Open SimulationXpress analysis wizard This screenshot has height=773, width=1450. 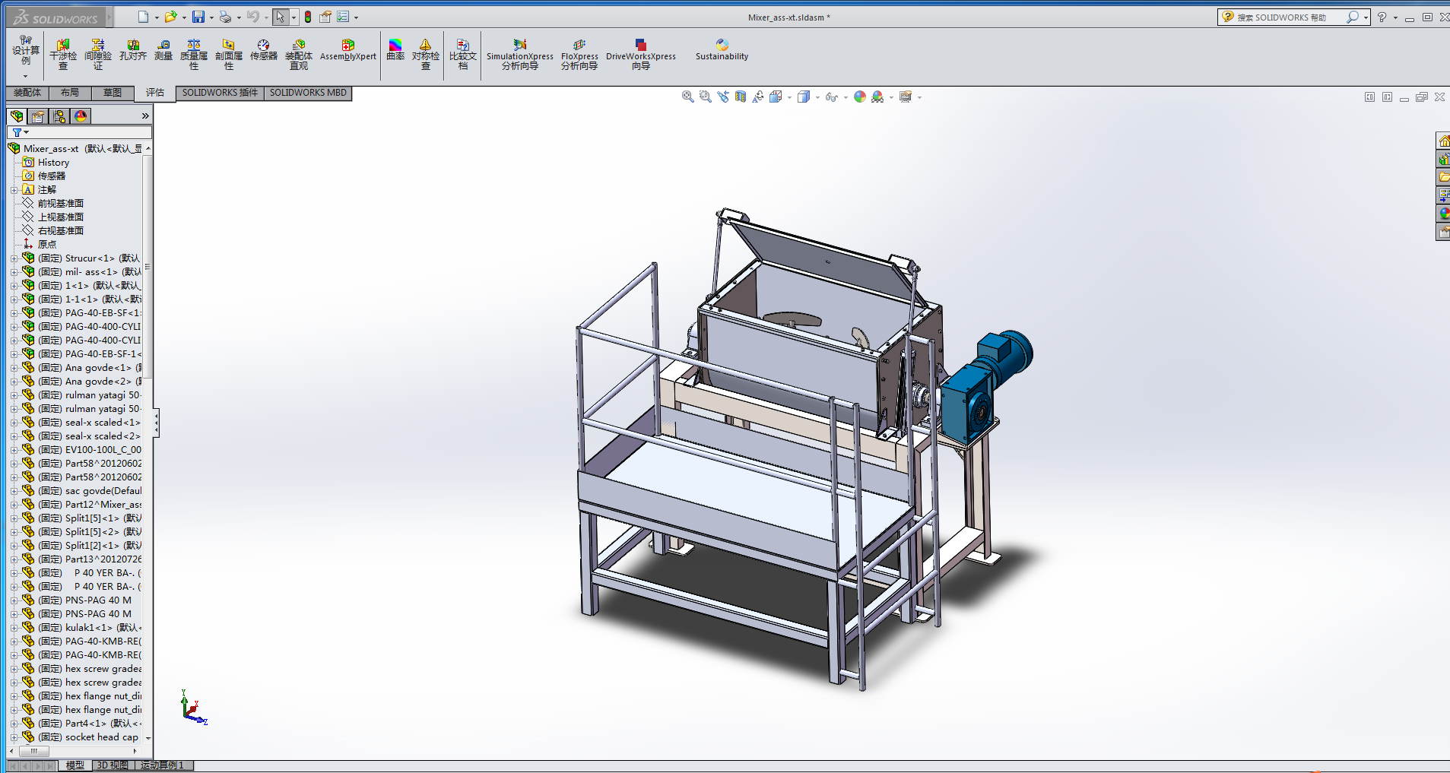[x=520, y=54]
